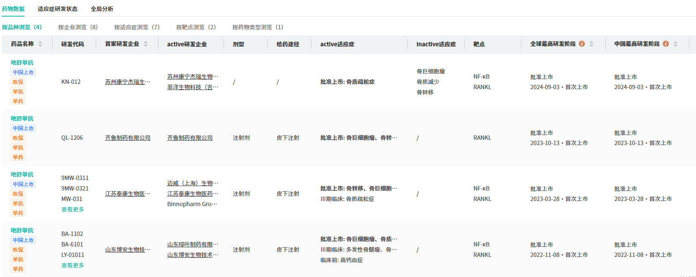Select 9MW-0321 research code
The height and width of the screenshot is (277, 696).
pyautogui.click(x=75, y=188)
